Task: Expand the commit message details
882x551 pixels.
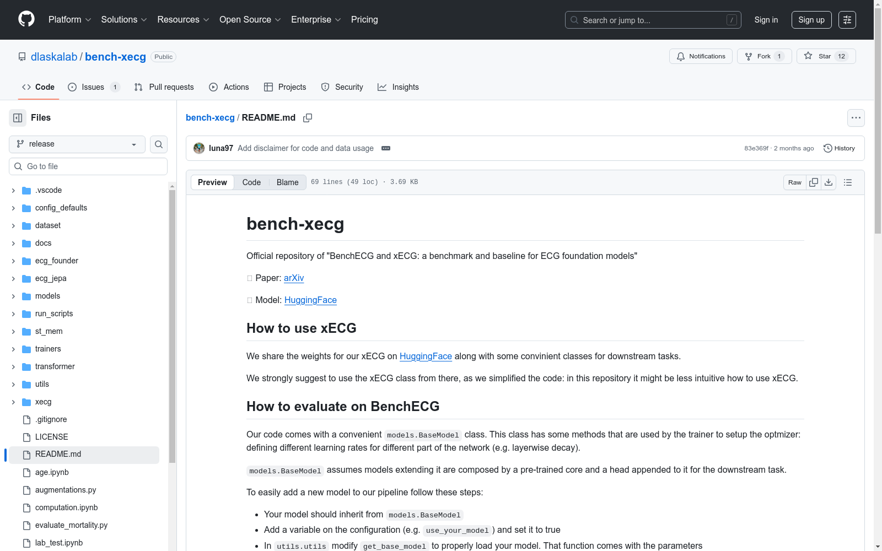Action: click(x=386, y=148)
